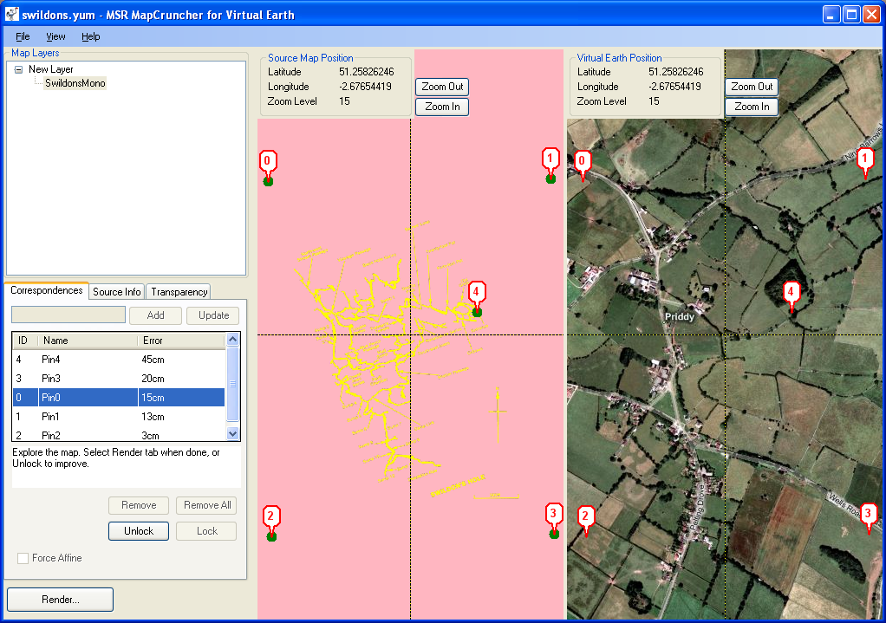Click pin 1 marker on source map
Image resolution: width=886 pixels, height=623 pixels.
[550, 159]
